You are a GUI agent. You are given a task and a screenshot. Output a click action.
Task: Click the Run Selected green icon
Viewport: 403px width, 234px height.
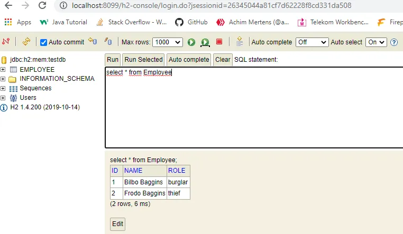[205, 42]
